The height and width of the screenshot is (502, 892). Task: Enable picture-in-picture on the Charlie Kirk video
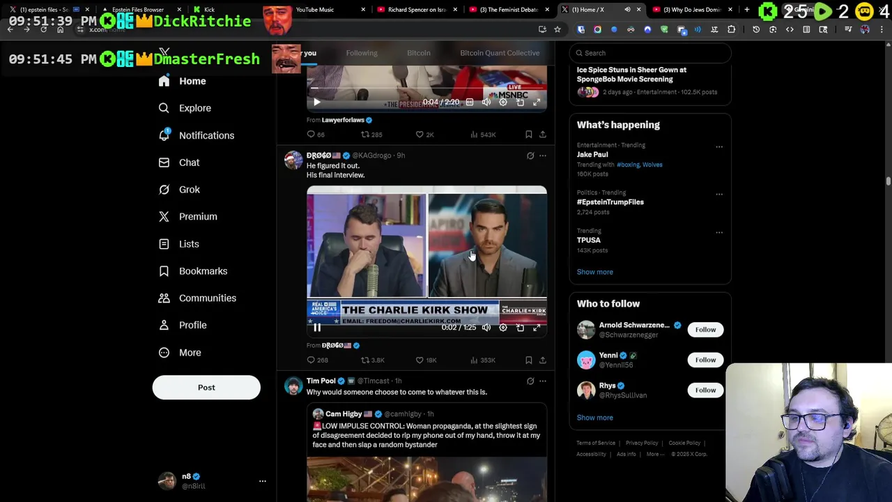pyautogui.click(x=520, y=328)
